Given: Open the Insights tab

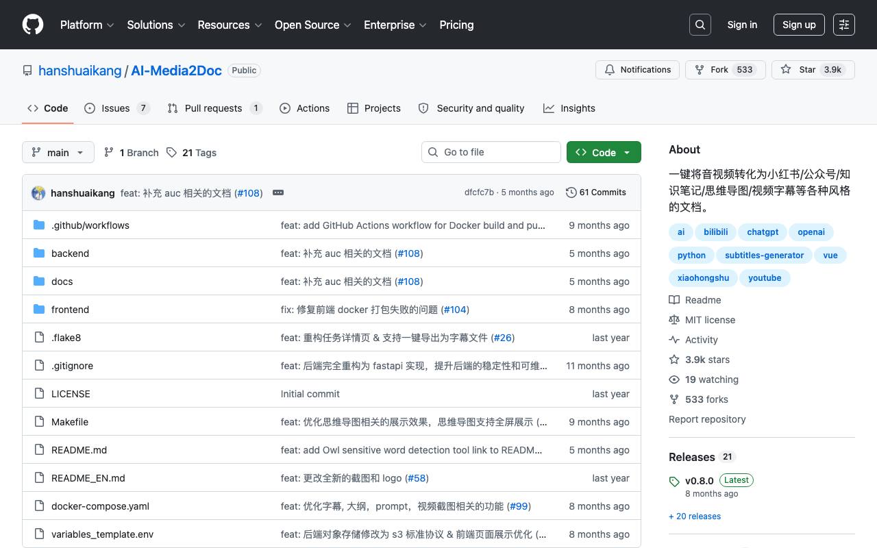Looking at the screenshot, I should (x=569, y=108).
